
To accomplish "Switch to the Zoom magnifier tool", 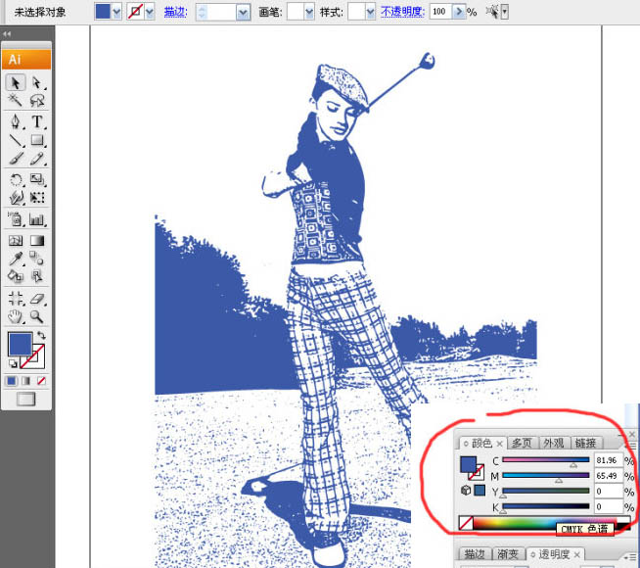I will [37, 316].
